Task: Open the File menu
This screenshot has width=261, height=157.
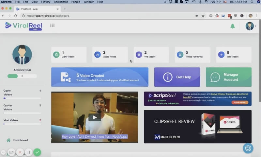Action: click(x=17, y=2)
